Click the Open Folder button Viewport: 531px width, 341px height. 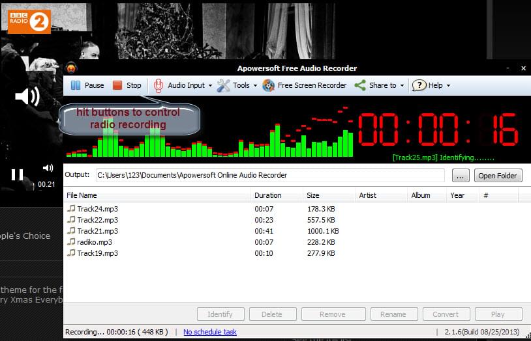pos(498,176)
